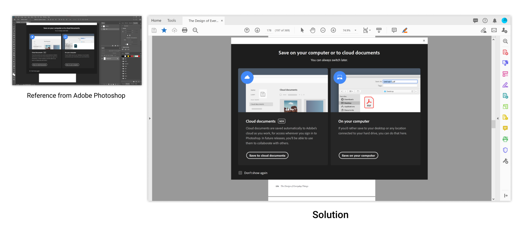Image resolution: width=523 pixels, height=241 pixels.
Task: Click the Print icon
Action: point(185,30)
